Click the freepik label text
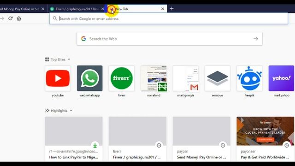The width and height of the screenshot is (295, 166). [x=249, y=95]
